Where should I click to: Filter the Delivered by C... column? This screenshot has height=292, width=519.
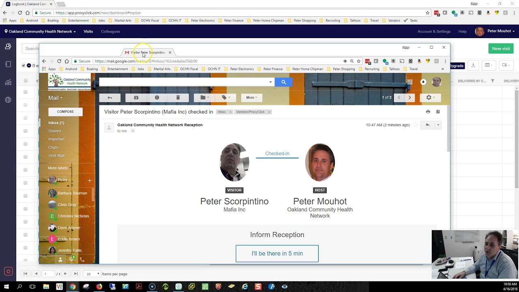493,81
